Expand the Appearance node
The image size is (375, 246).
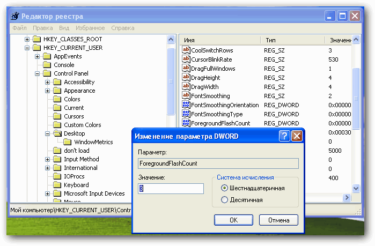pyautogui.click(x=47, y=91)
